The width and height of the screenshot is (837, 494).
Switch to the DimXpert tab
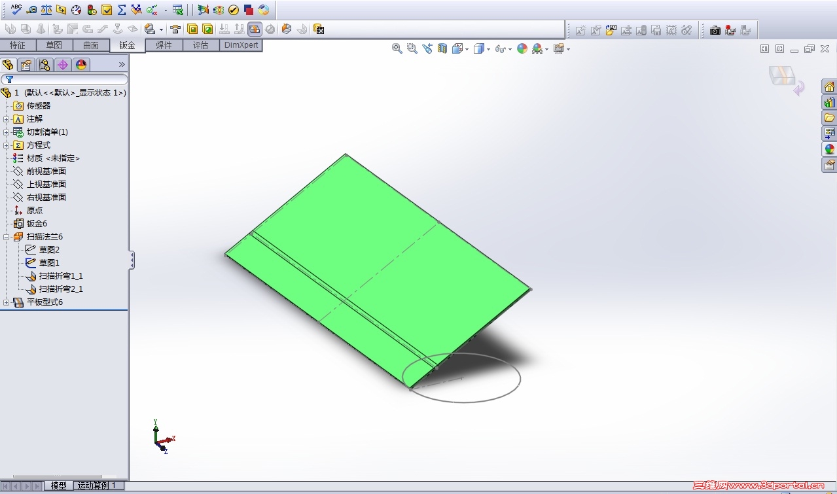coord(241,45)
